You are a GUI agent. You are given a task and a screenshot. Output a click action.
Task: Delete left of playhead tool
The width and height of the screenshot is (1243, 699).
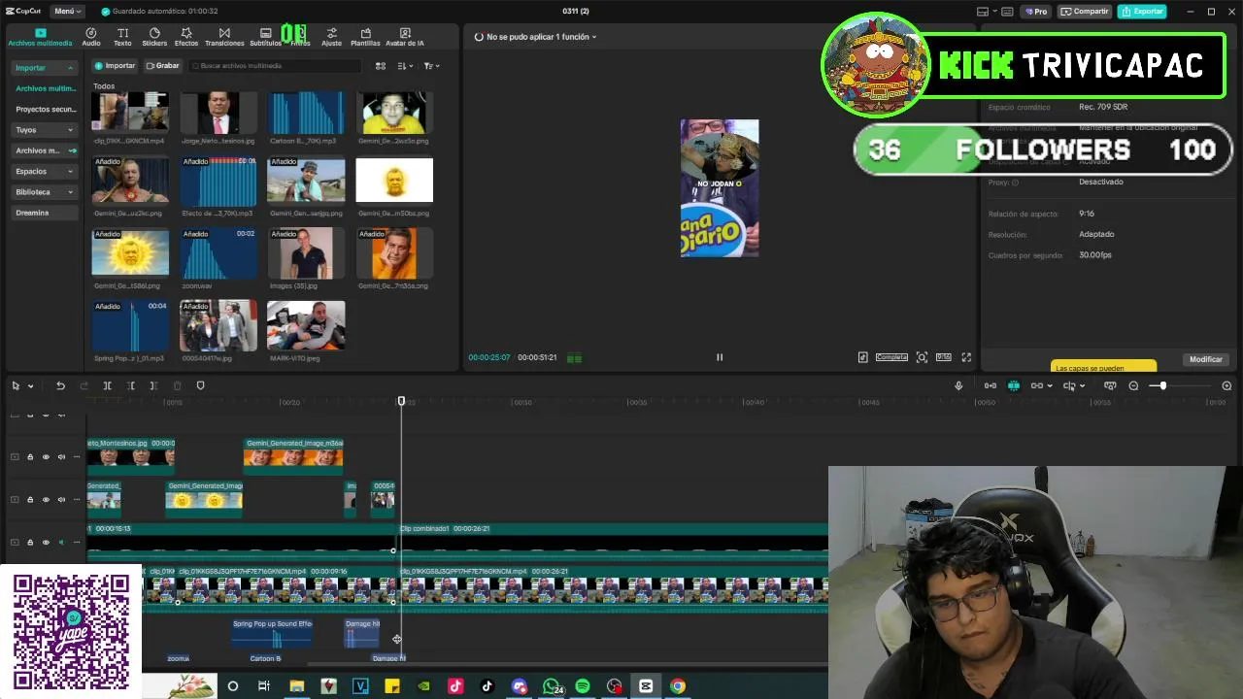(x=130, y=385)
